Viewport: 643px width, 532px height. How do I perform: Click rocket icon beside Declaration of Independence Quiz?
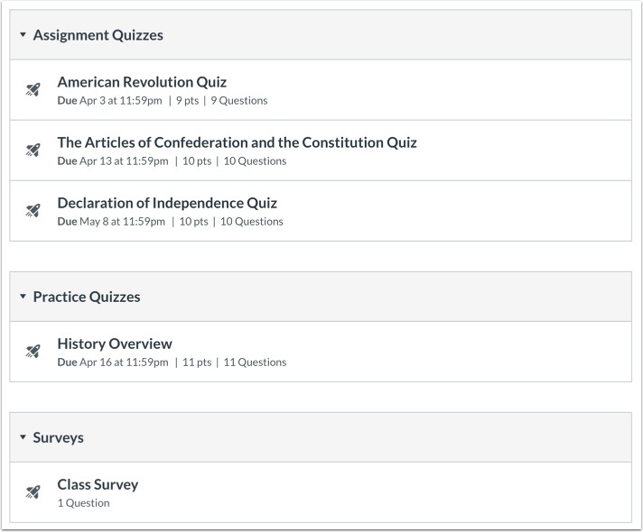(33, 210)
